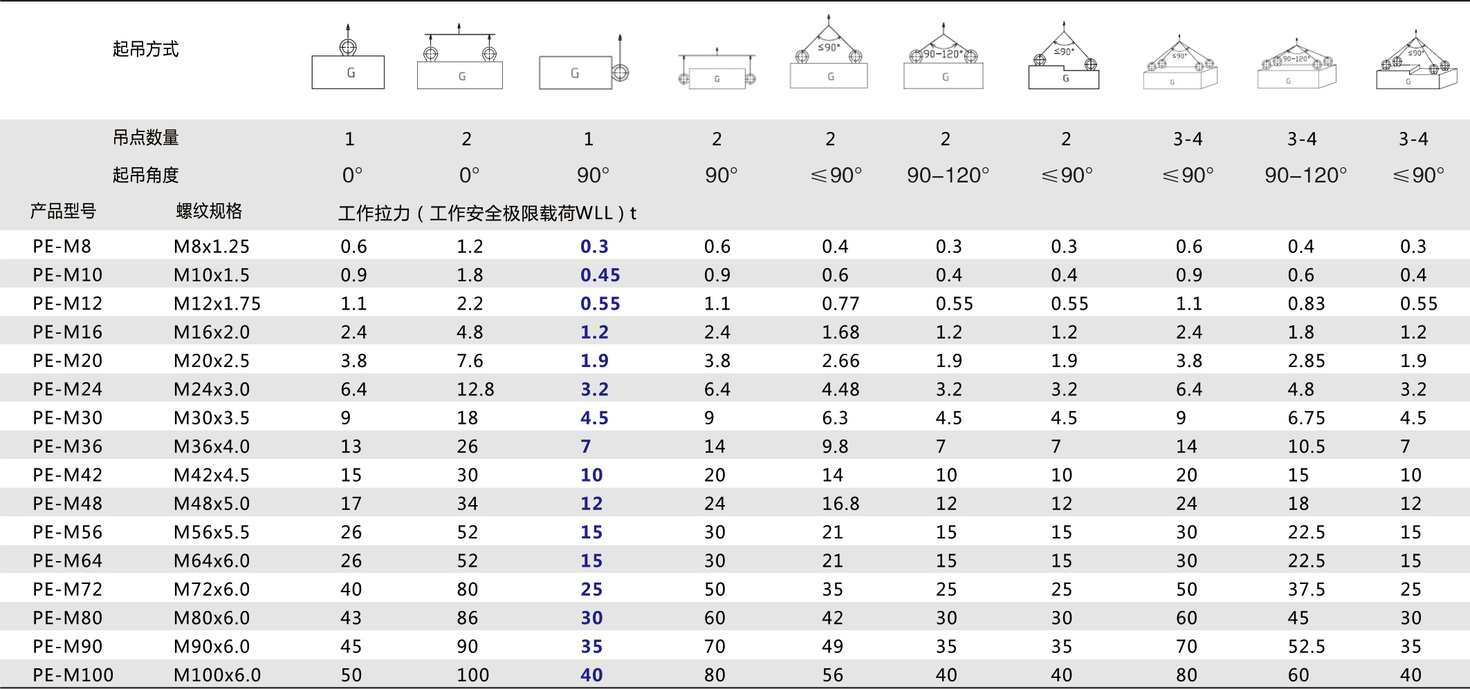Screen dimensions: 1470x689
Task: Click the two-leg ≤90° sling diagram on flat load
Action: 829,55
